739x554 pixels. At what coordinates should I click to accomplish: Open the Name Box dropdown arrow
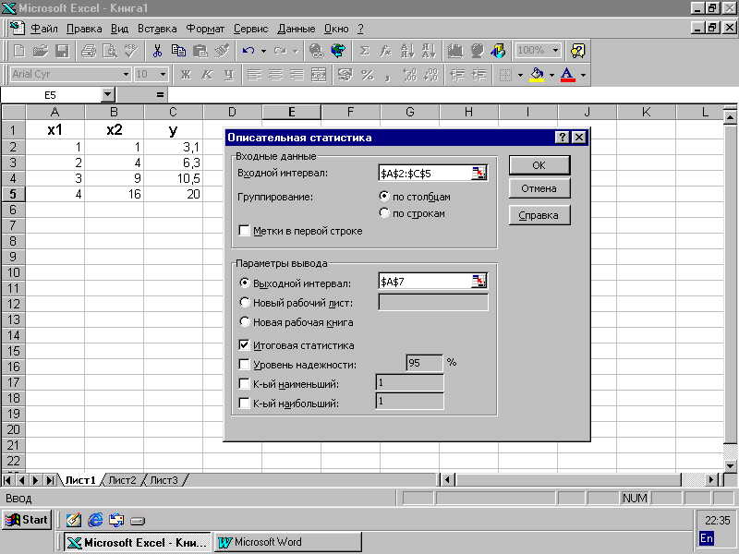coord(107,95)
